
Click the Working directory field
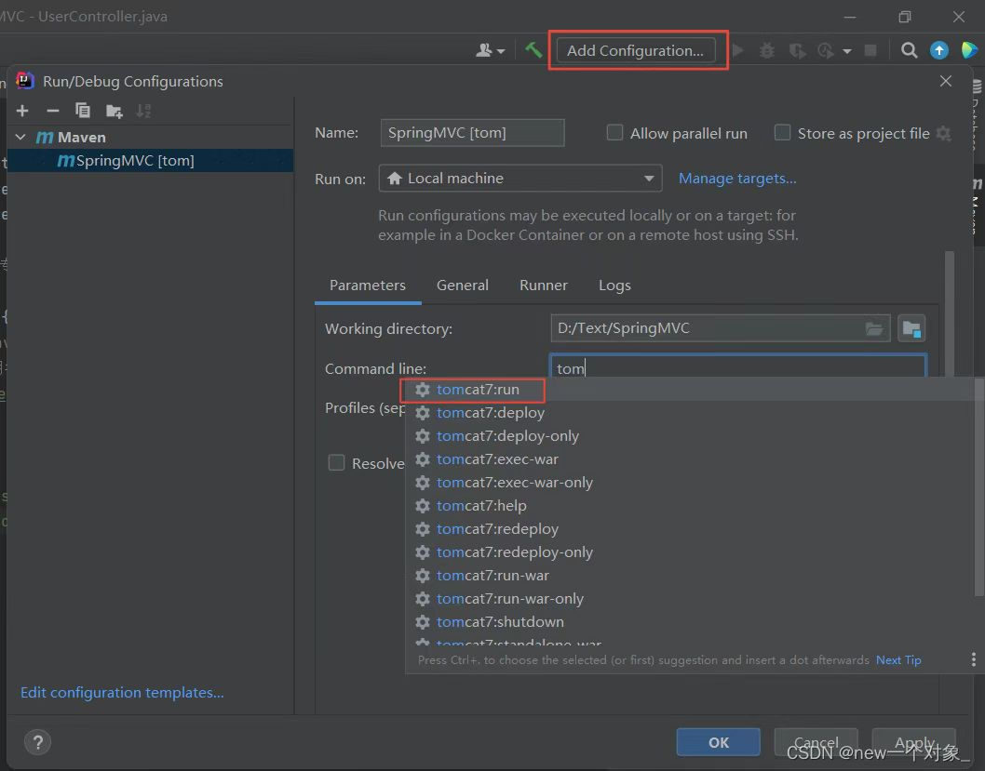[720, 328]
